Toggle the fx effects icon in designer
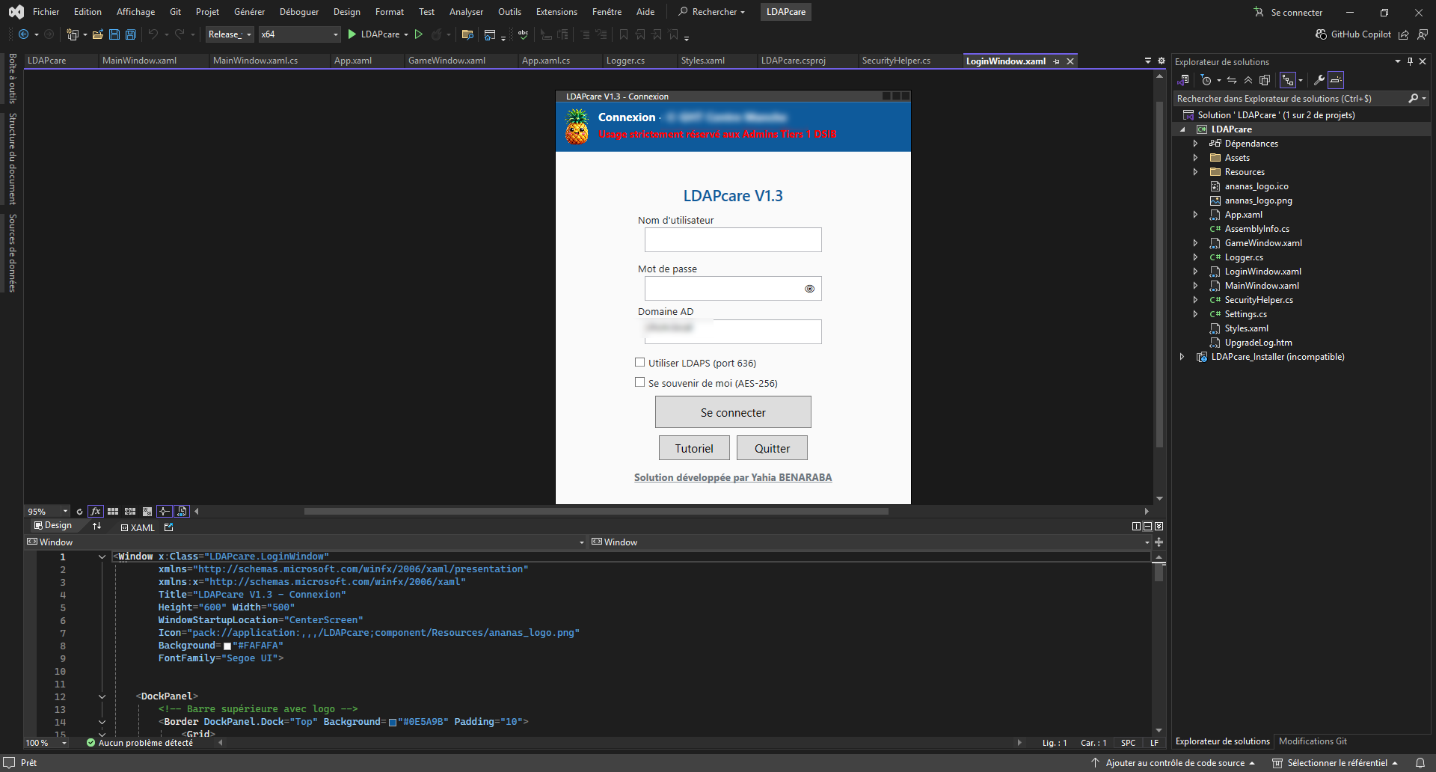The image size is (1436, 772). click(96, 512)
